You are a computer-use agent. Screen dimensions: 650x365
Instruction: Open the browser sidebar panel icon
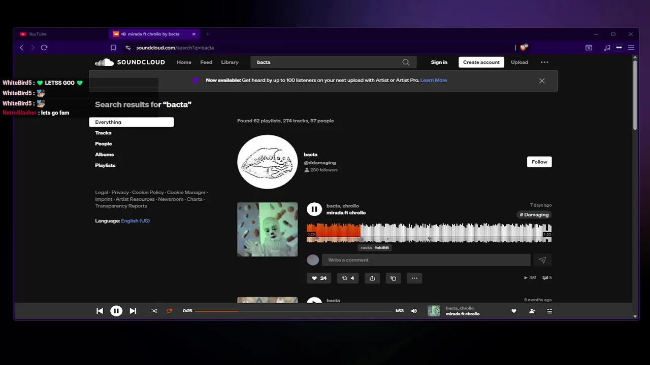pos(589,48)
